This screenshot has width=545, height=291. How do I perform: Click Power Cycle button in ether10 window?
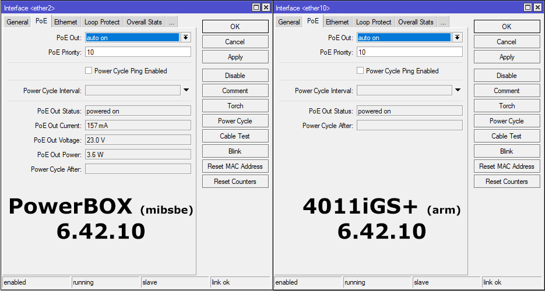(507, 121)
